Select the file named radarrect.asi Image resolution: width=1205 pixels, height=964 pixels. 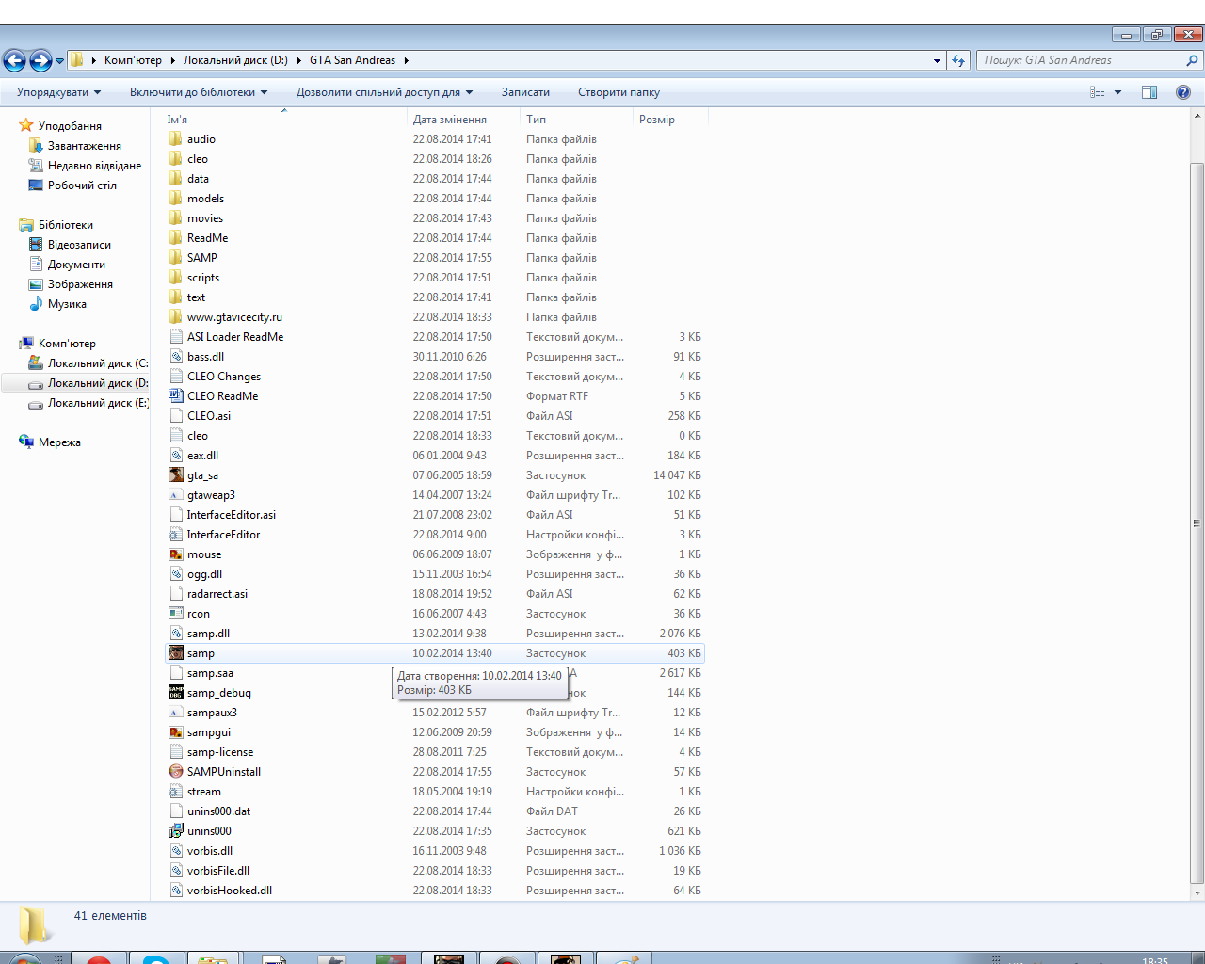tap(217, 594)
